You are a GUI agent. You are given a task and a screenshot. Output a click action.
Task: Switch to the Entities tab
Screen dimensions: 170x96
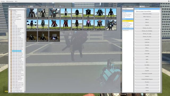25,6
